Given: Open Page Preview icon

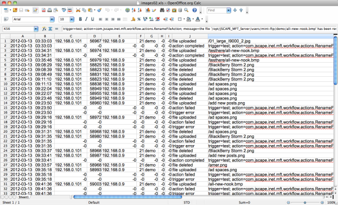Looking at the screenshot, I should click(x=56, y=10).
